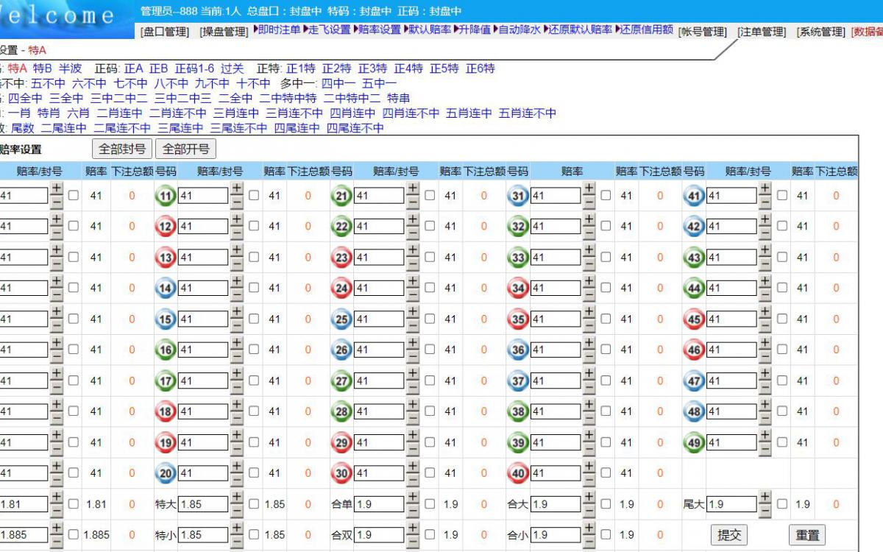883x552 pixels.
Task: Click the red number 12 ball
Action: point(166,227)
